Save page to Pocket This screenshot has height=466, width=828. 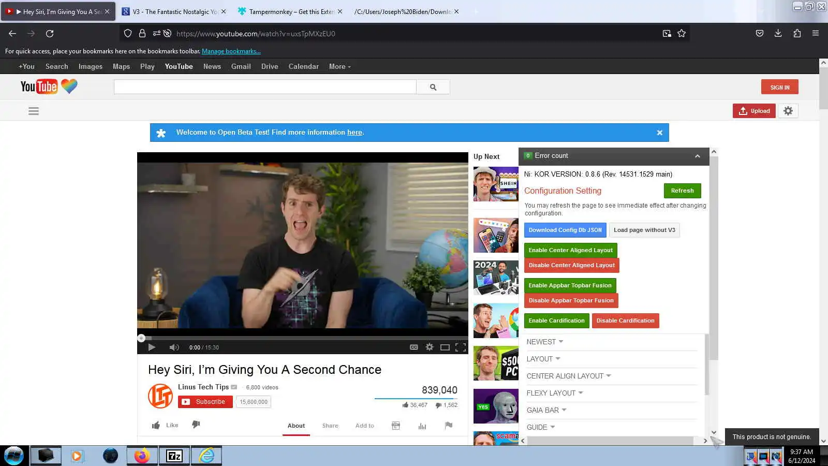[x=759, y=34]
